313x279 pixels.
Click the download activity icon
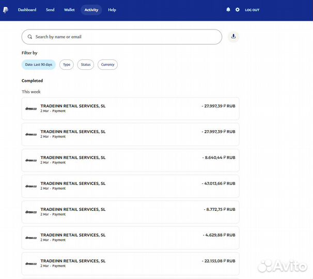click(x=233, y=37)
